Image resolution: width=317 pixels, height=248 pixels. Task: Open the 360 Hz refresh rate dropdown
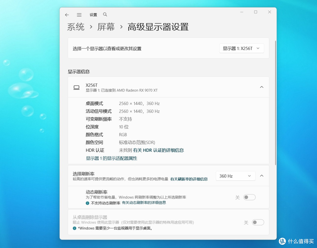click(235, 176)
